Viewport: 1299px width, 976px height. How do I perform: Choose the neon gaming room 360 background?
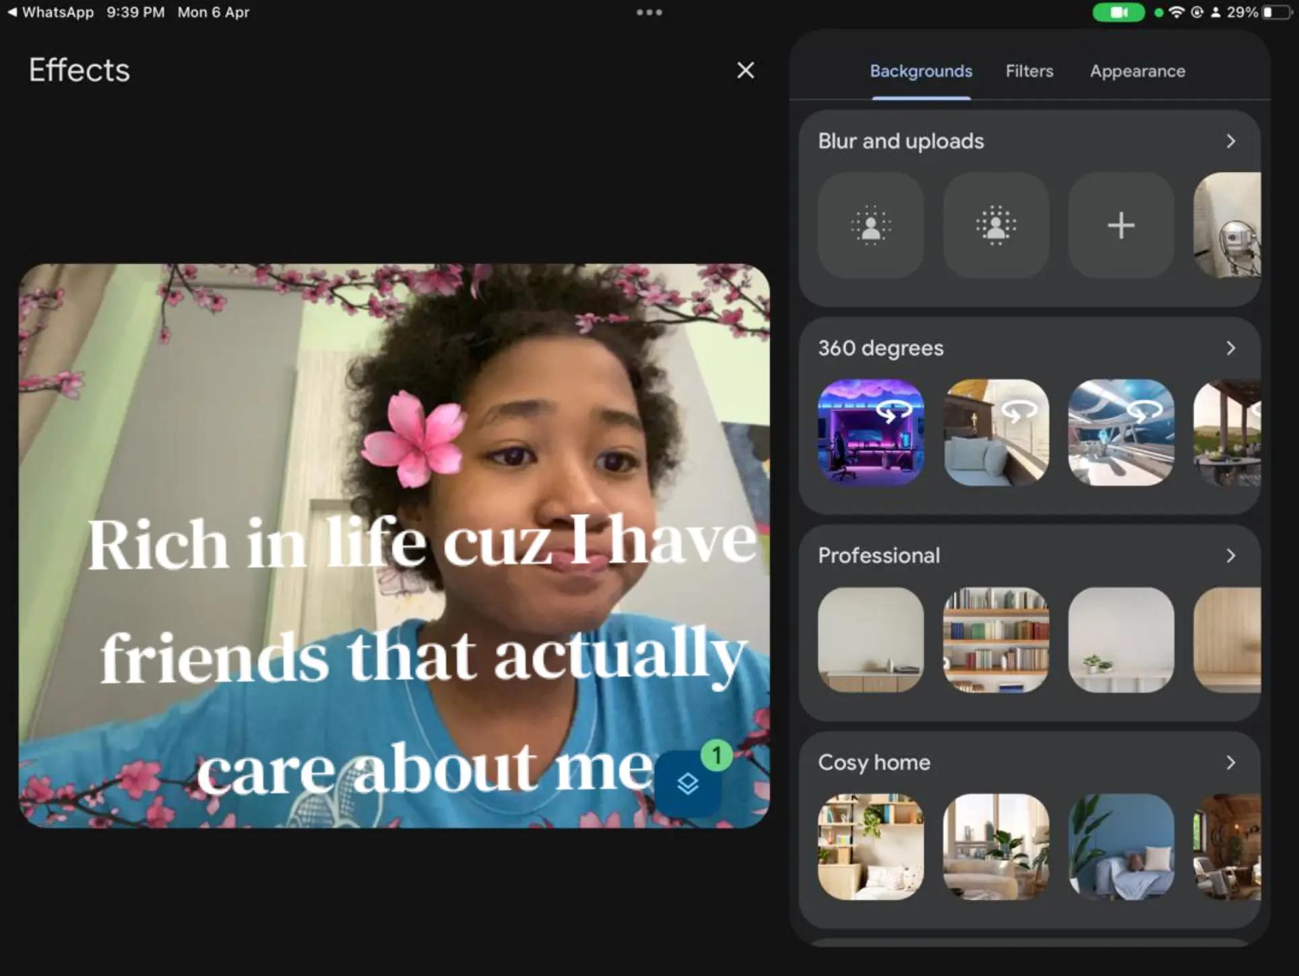tap(870, 432)
